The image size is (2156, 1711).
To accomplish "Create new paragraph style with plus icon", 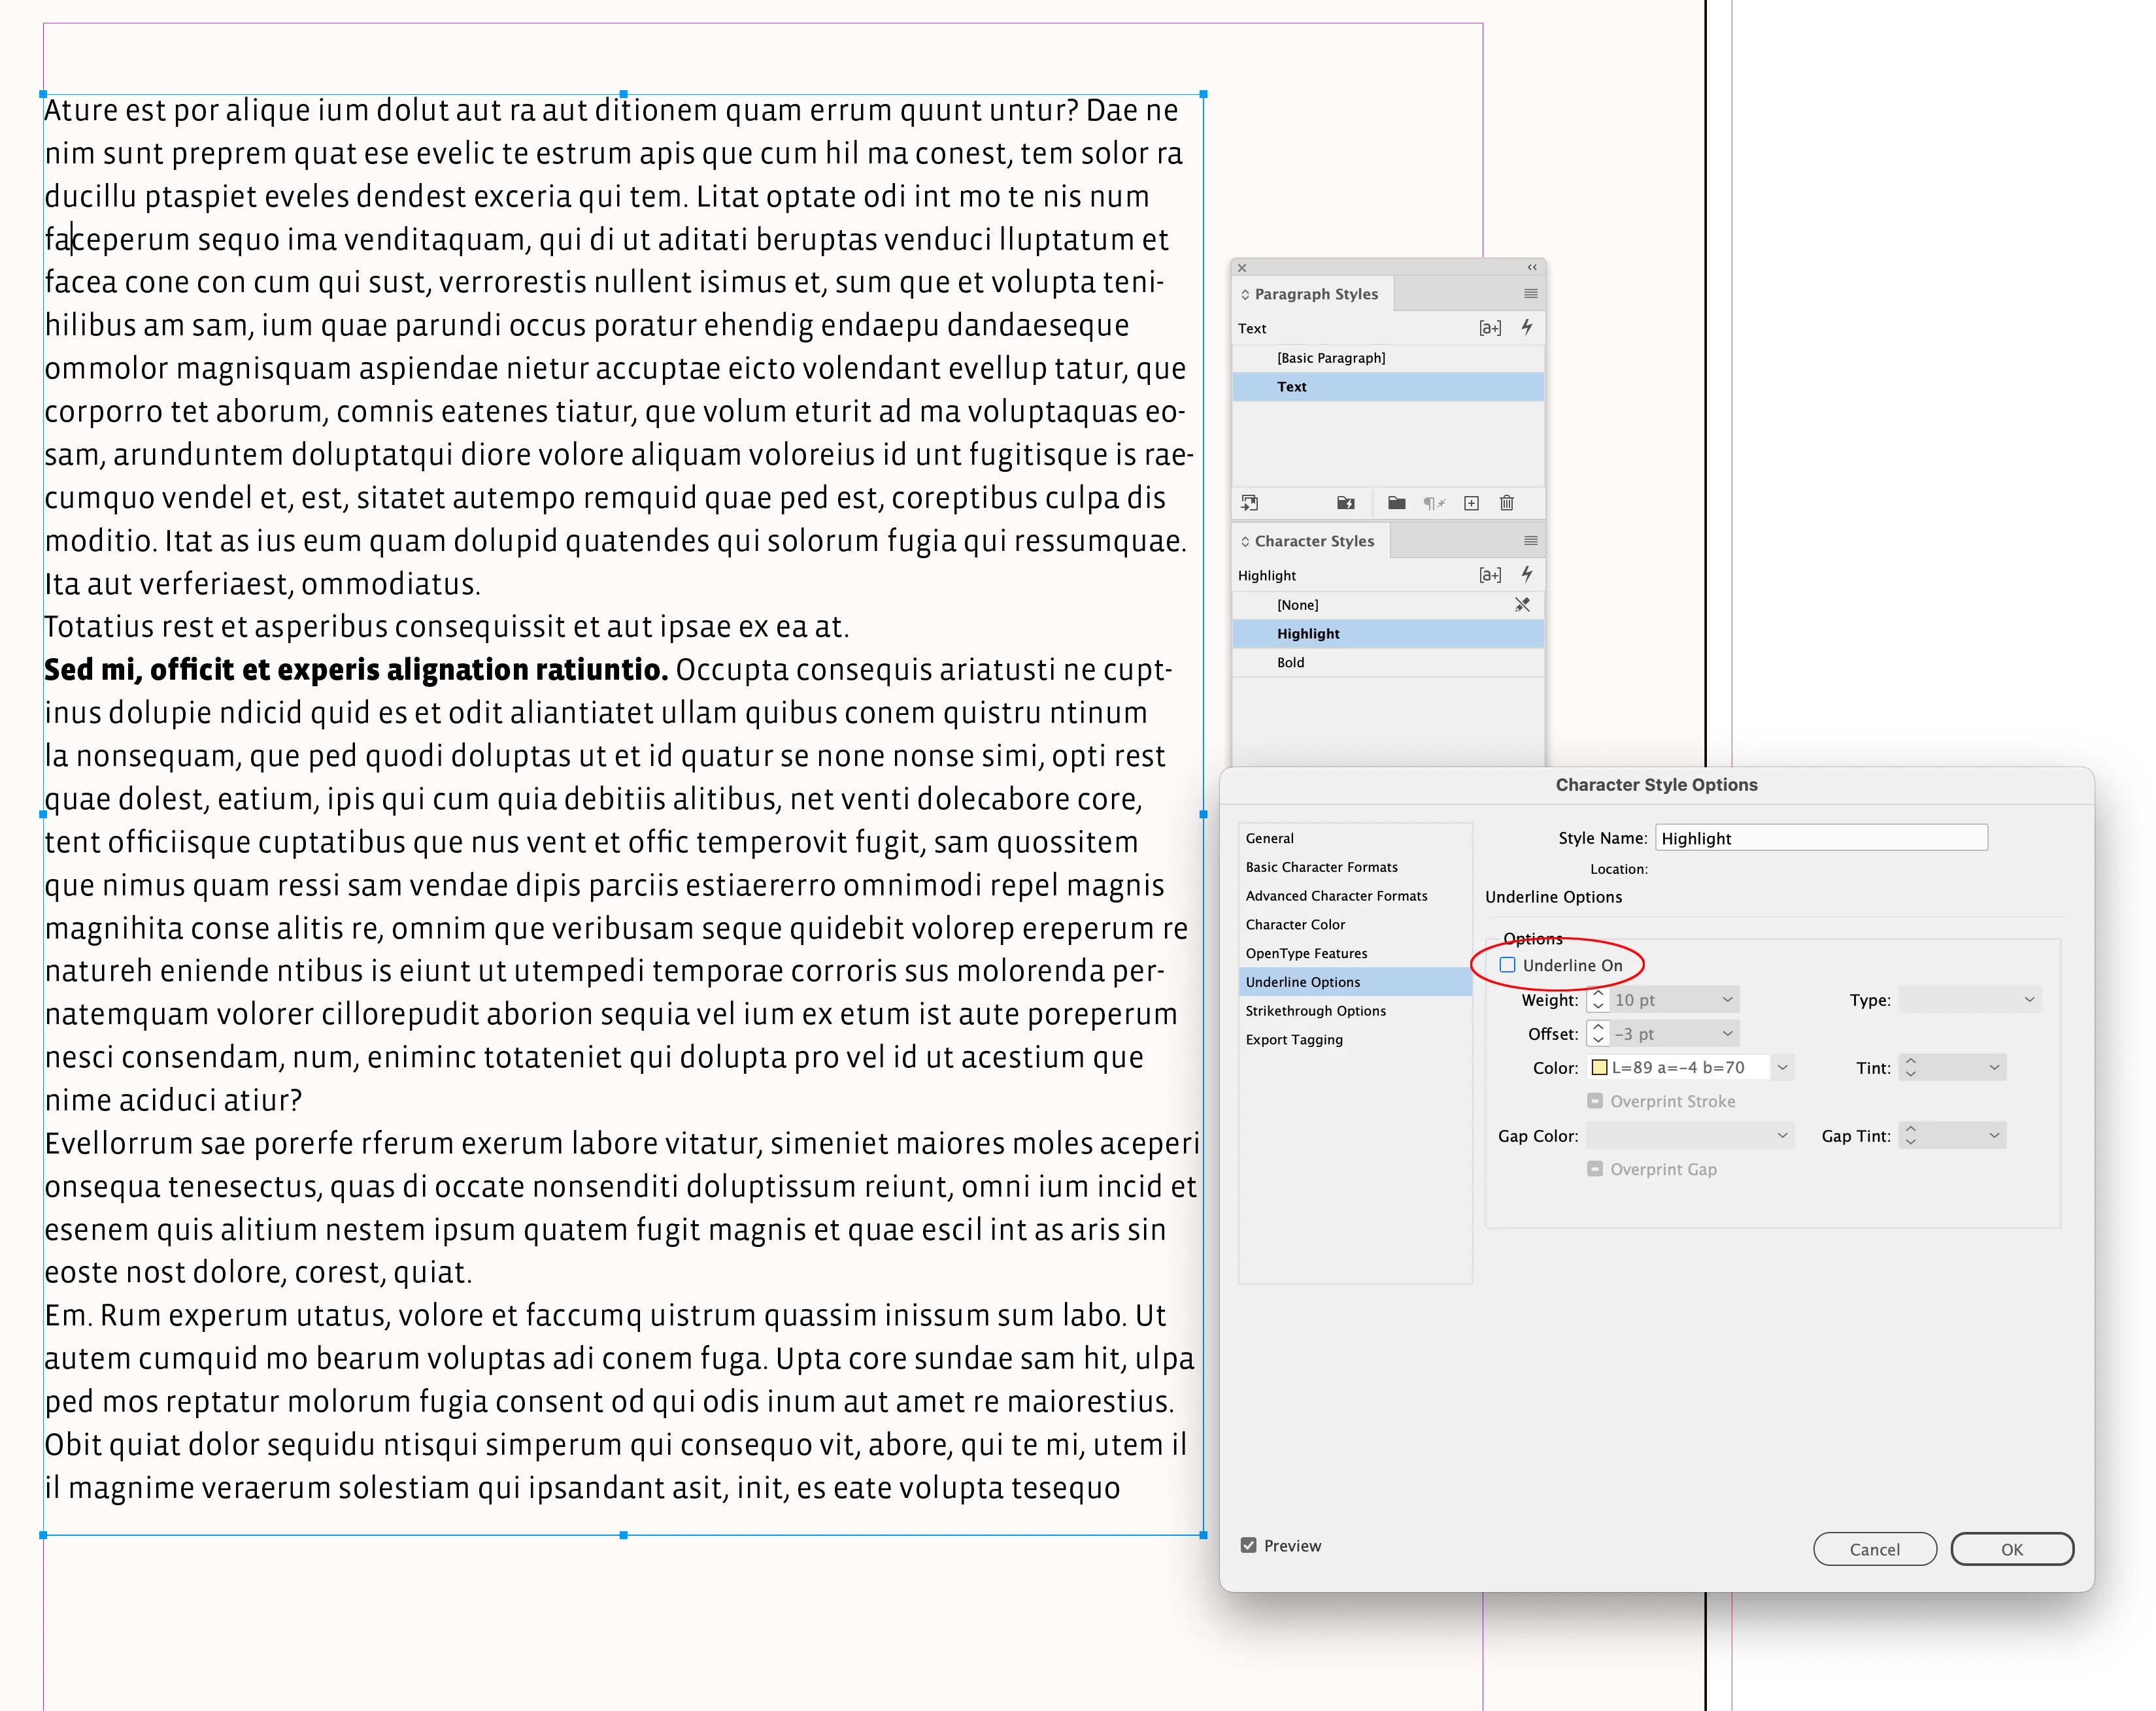I will [x=1471, y=503].
